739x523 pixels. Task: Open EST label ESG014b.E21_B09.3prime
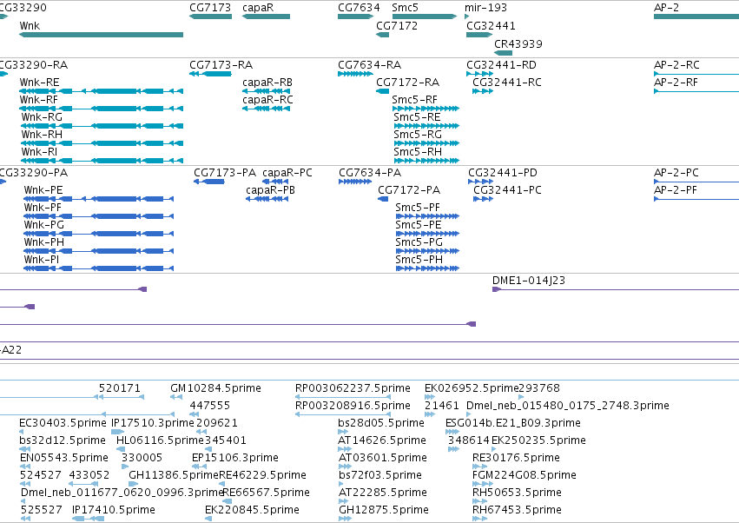[x=513, y=423]
